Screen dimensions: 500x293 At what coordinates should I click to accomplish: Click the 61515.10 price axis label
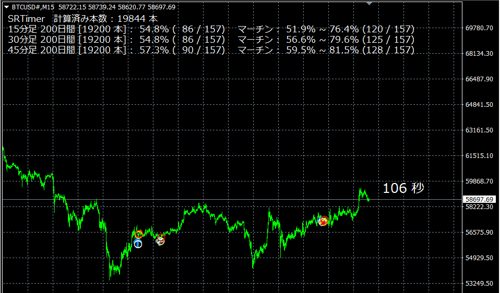pos(479,155)
